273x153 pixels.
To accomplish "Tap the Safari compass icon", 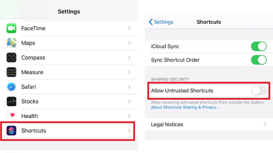I will point(11,87).
